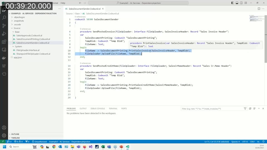Show notifications with the bell icon
Viewport: 267px width, 150px height.
263,141
